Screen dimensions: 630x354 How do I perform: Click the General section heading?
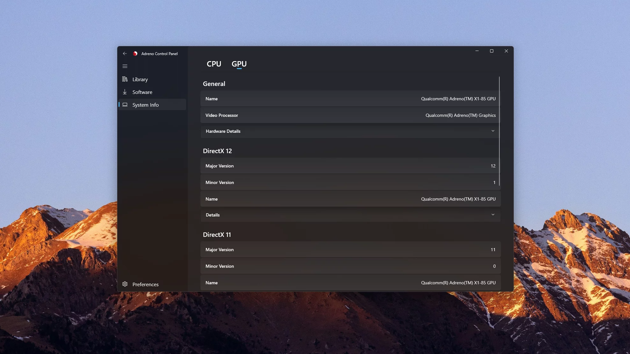214,84
